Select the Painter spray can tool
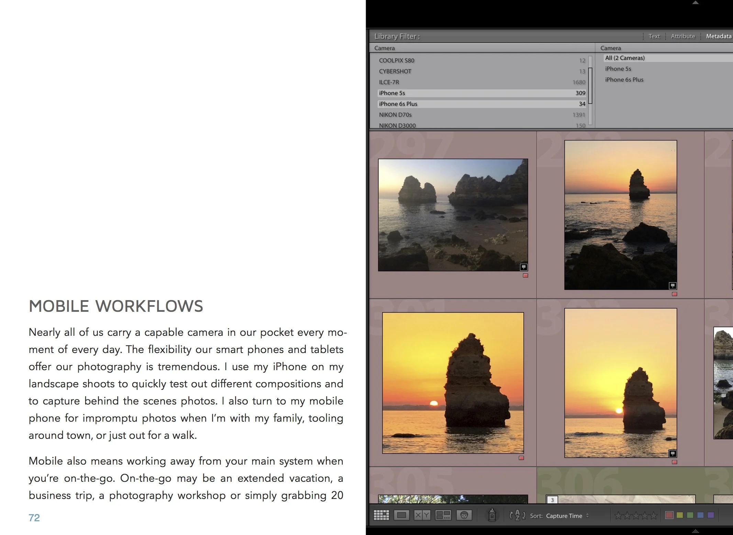Image resolution: width=733 pixels, height=535 pixels. (x=492, y=515)
